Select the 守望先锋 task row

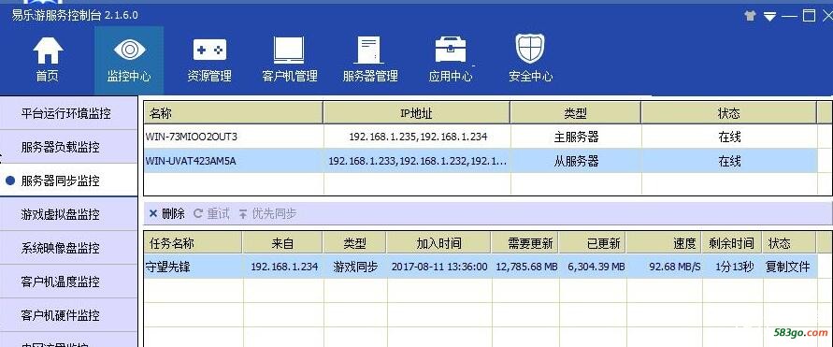point(481,267)
